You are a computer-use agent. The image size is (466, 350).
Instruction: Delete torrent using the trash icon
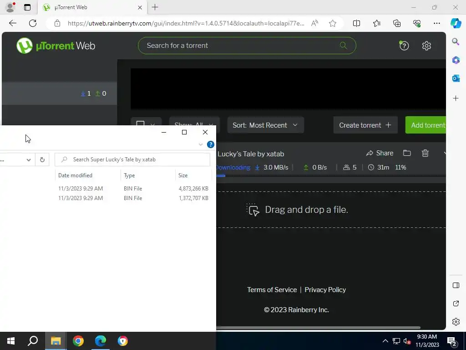pyautogui.click(x=425, y=153)
